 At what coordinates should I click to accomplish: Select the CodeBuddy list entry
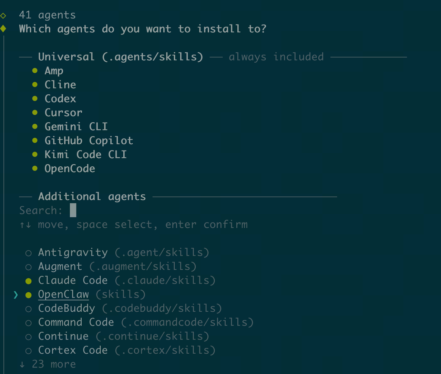(x=66, y=308)
